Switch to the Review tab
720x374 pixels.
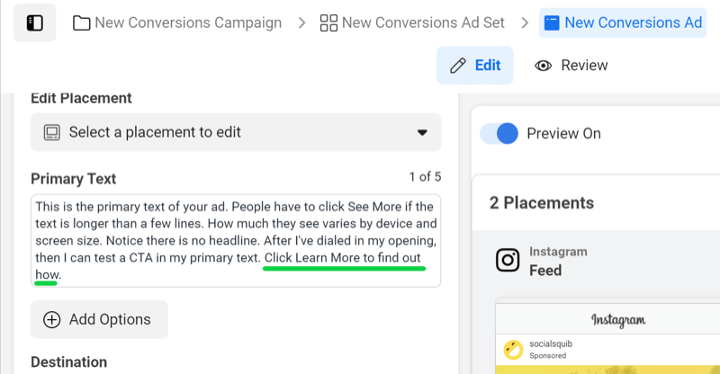click(571, 66)
